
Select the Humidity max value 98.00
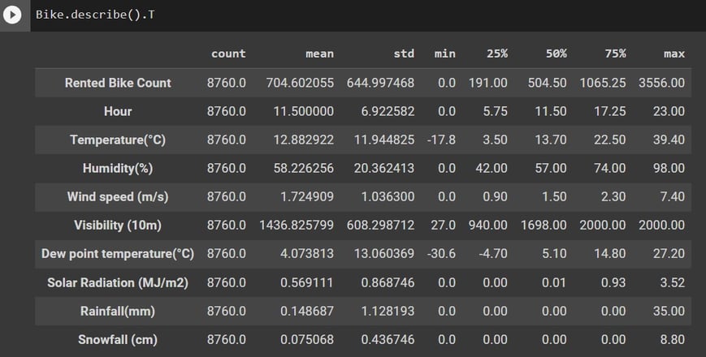coord(669,168)
